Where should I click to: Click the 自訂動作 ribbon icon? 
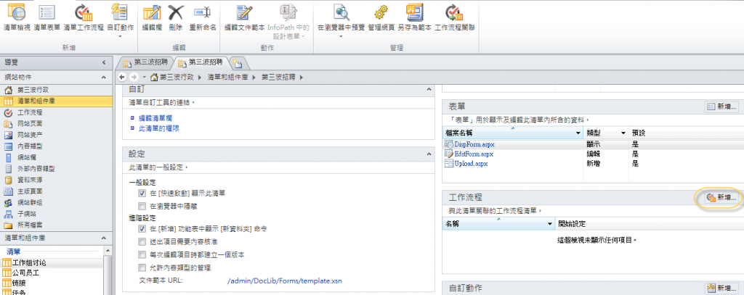coord(120,13)
